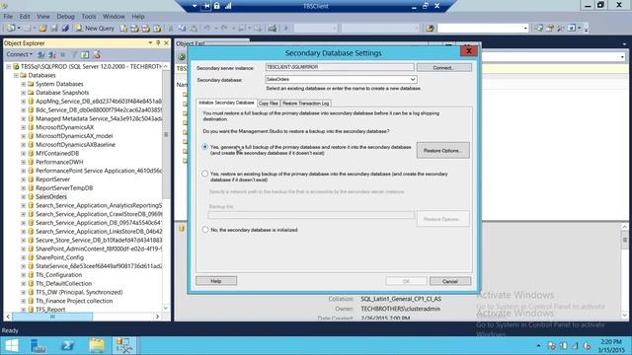The width and height of the screenshot is (632, 355).
Task: Open the File menu
Action: coord(8,17)
